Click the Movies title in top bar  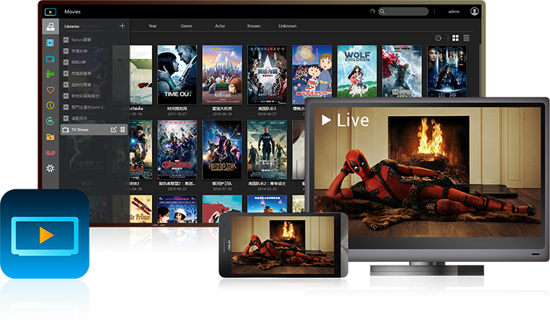(x=73, y=11)
